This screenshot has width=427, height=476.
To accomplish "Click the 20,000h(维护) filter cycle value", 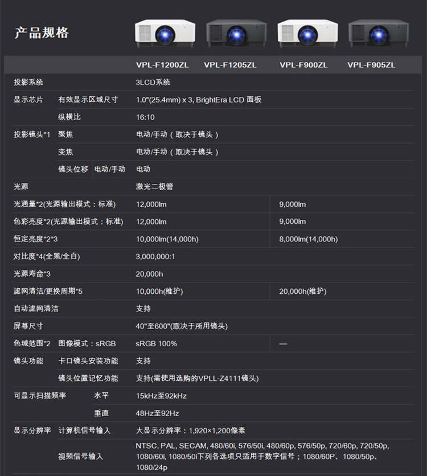I will 302,291.
